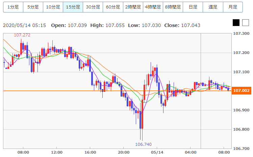This screenshot has width=253, height=157.
Task: Select the active 15分足 tab
Action: click(x=73, y=7)
